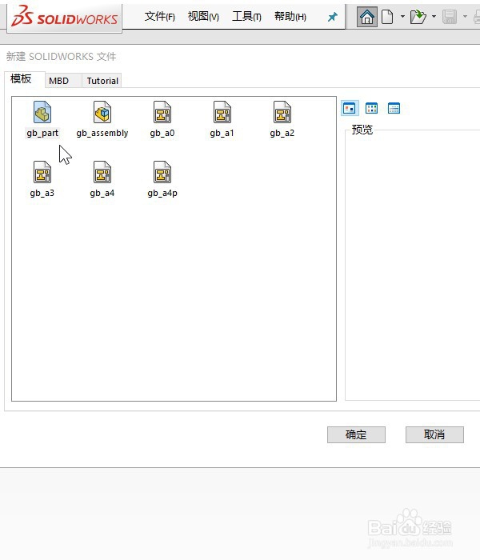Open the 文件(F) menu
Screen dimensions: 480x560
160,17
